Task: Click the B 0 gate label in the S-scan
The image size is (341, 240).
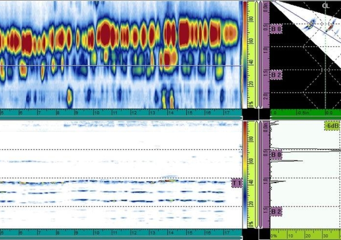Action: point(276,29)
